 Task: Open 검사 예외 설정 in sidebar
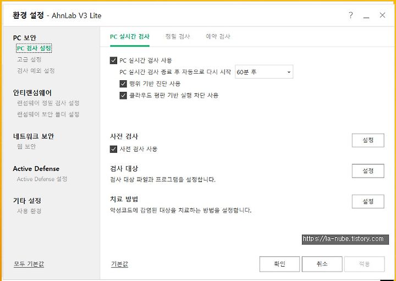pos(36,71)
